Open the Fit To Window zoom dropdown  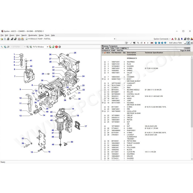[47, 47]
